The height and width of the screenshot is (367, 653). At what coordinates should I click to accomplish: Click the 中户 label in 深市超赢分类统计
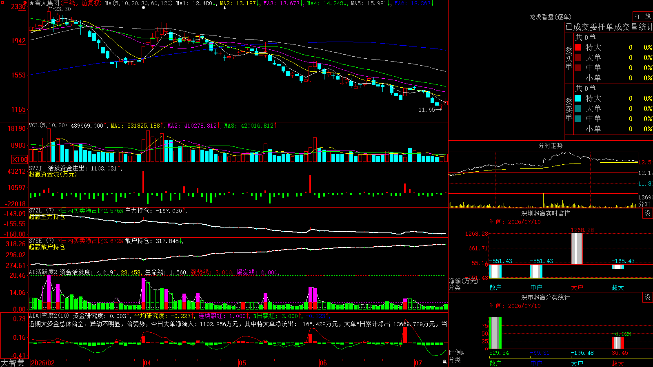(536, 363)
